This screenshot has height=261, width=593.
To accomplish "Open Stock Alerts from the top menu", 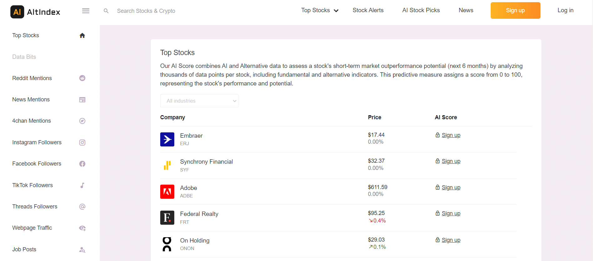I will pyautogui.click(x=368, y=10).
